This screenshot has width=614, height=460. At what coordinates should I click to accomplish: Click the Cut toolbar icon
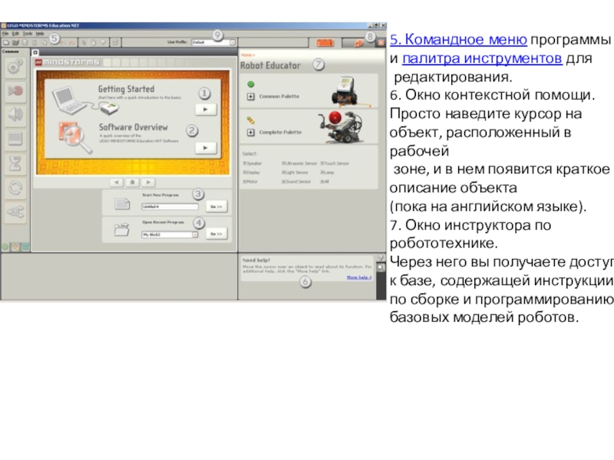tap(35, 42)
